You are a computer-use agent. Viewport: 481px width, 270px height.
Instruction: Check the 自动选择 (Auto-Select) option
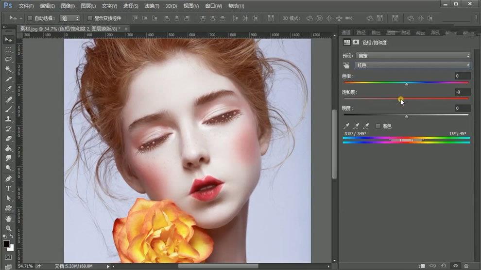[30, 18]
